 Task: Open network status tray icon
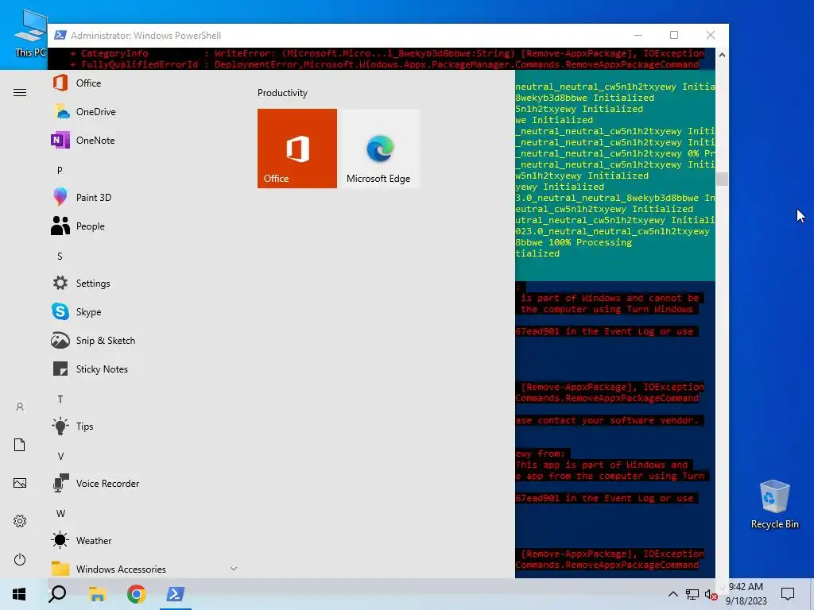pos(692,594)
